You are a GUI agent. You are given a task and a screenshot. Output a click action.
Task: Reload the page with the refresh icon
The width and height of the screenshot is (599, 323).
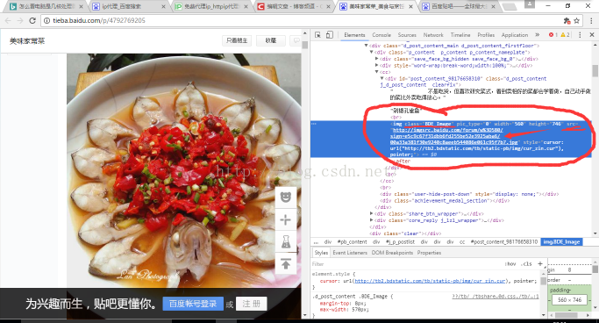click(32, 21)
